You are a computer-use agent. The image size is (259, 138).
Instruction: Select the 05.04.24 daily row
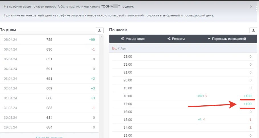49,59
